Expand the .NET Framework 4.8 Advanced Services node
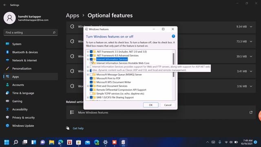 (x=88, y=56)
